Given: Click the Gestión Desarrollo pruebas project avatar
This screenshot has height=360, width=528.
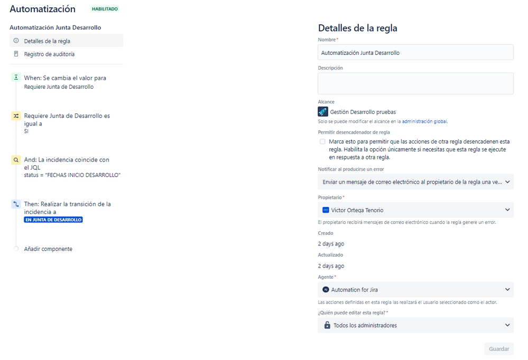Looking at the screenshot, I should tap(322, 111).
